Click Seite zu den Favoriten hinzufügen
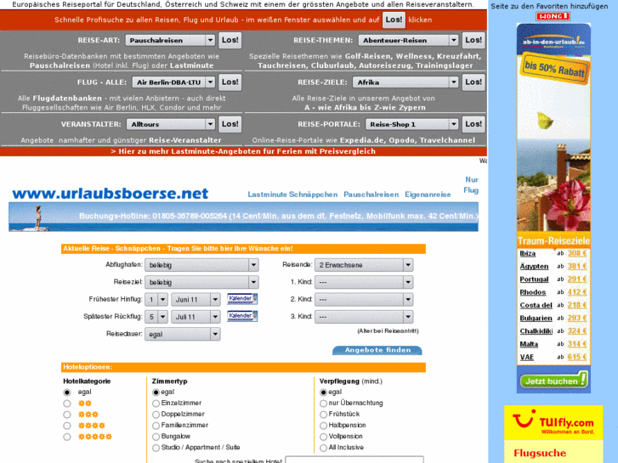Viewport: 618px width, 463px height. point(549,6)
